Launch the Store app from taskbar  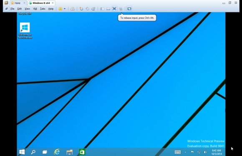pyautogui.click(x=82, y=152)
